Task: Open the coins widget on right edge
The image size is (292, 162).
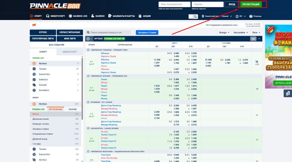Action: coord(288,93)
